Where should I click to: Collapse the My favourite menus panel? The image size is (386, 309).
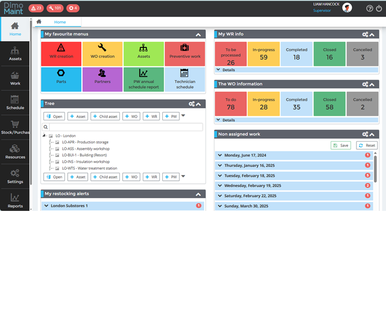198,35
